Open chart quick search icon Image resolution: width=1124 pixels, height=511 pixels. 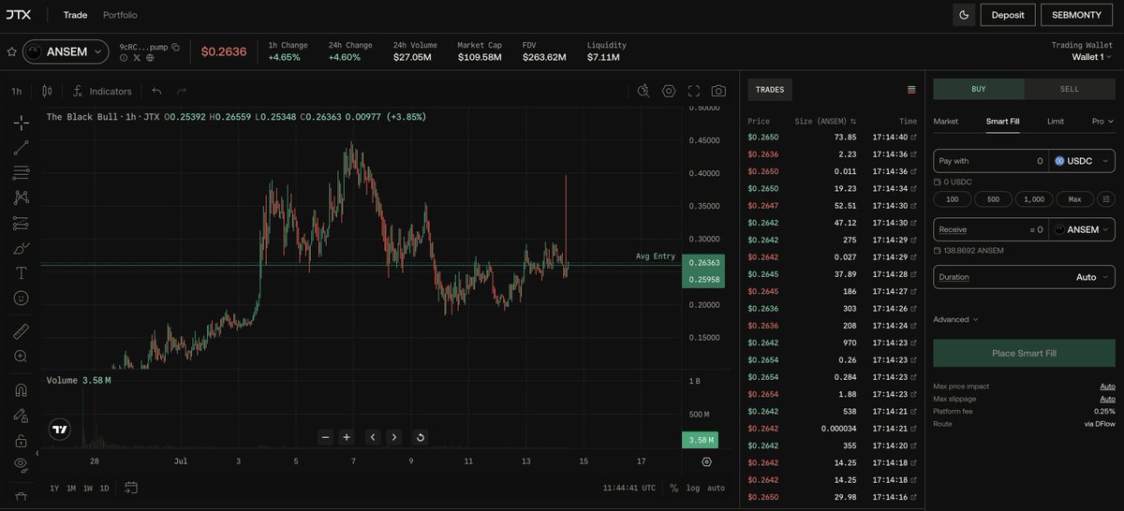click(643, 91)
